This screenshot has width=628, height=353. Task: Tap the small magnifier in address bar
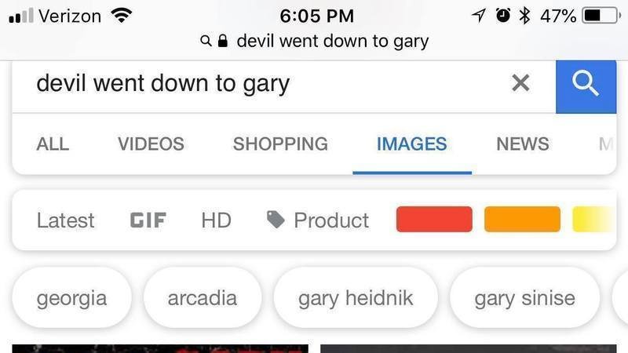[x=206, y=41]
